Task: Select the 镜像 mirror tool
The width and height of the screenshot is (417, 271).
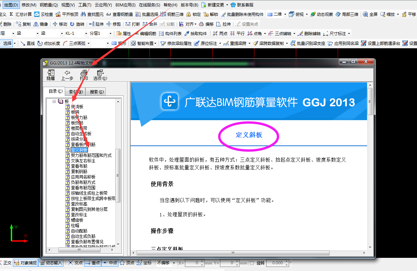Action: (x=41, y=24)
